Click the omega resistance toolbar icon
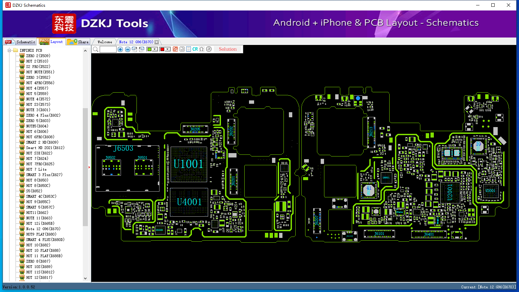 point(202,49)
